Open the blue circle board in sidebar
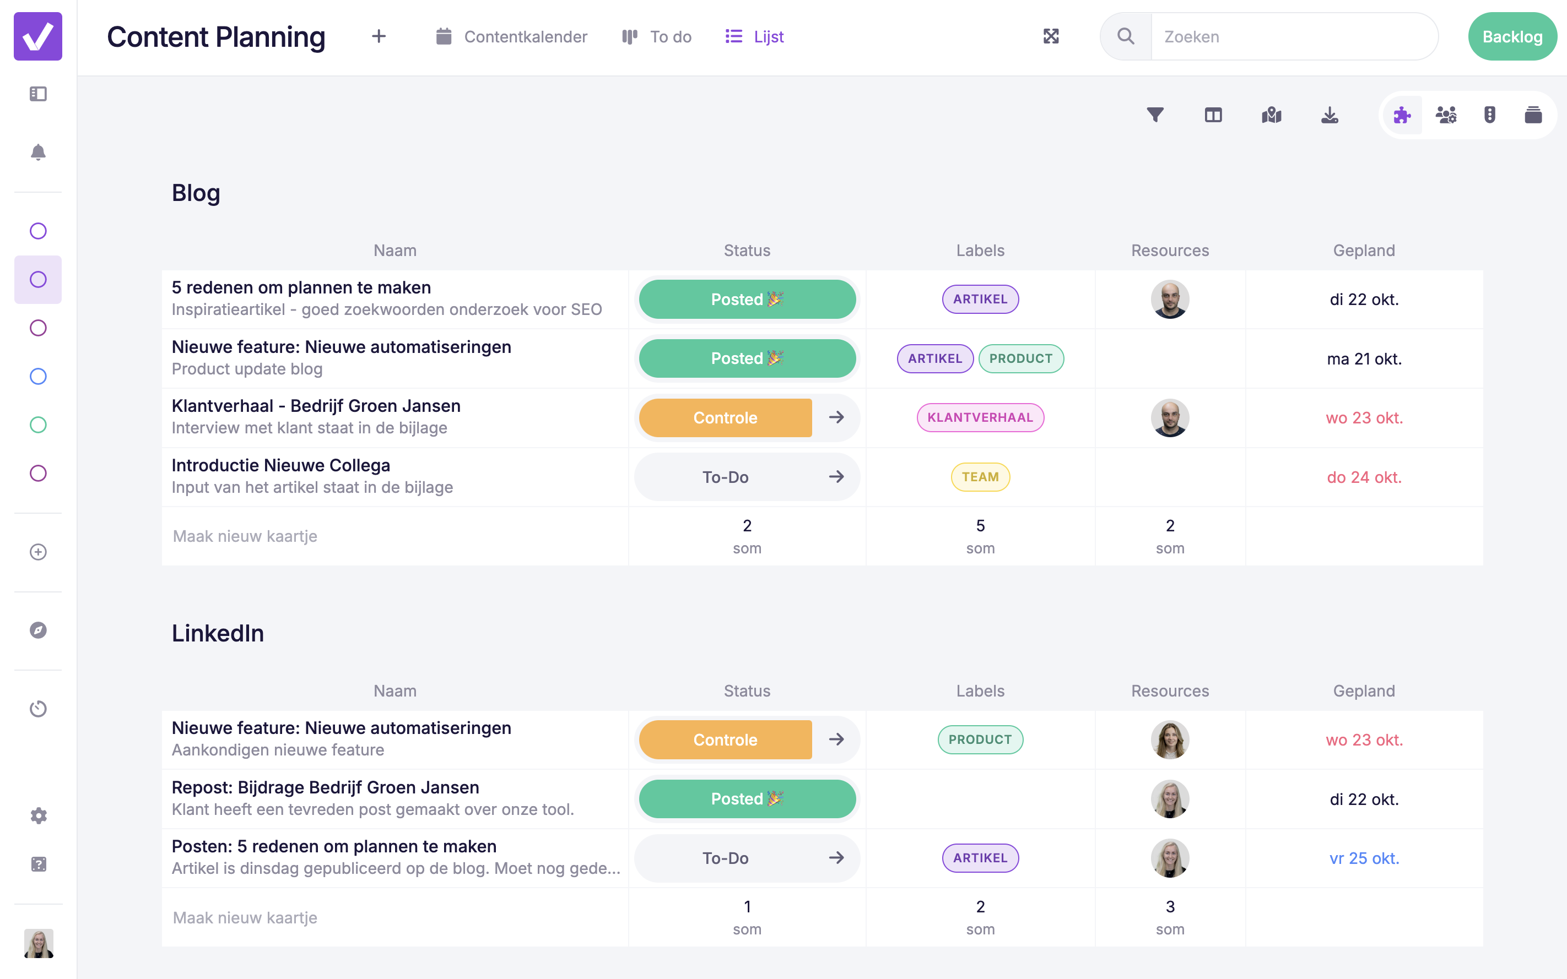 [38, 376]
